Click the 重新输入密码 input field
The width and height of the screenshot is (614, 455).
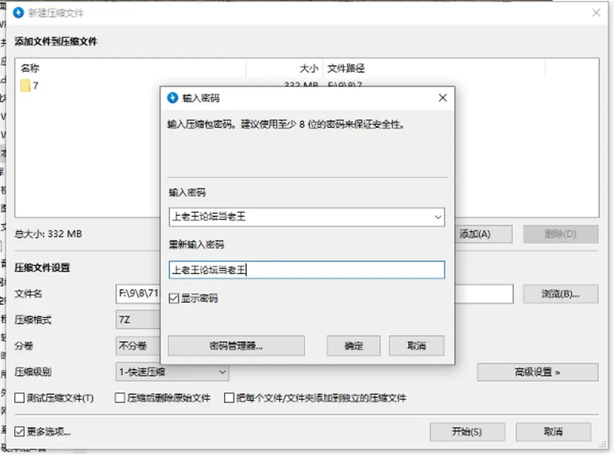[306, 270]
